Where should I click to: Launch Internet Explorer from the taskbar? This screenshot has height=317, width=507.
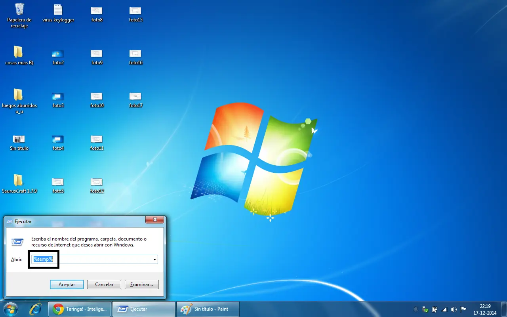point(35,309)
